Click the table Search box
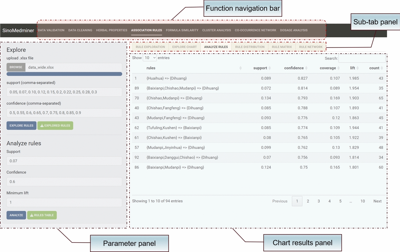This screenshot has width=400, height=252. tap(362, 58)
